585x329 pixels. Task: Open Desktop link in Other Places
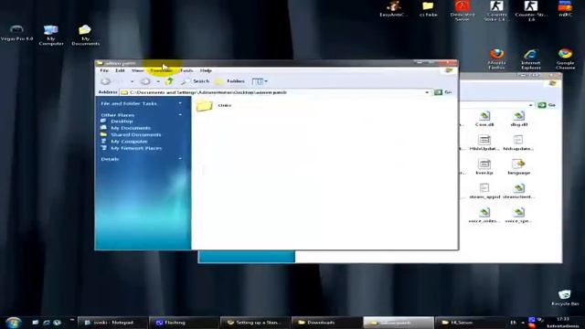(122, 122)
